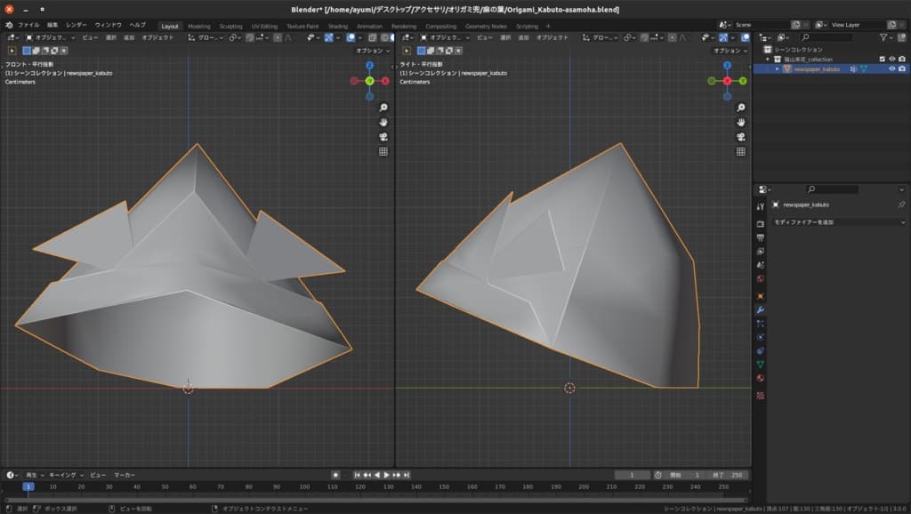Click the zoom magnifier icon in the left viewport
Screen dimensions: 911x514
[383, 107]
